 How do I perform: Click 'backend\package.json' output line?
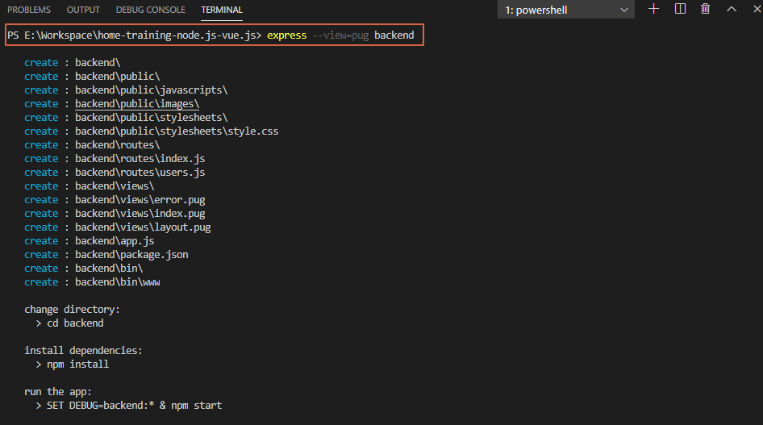tap(131, 254)
